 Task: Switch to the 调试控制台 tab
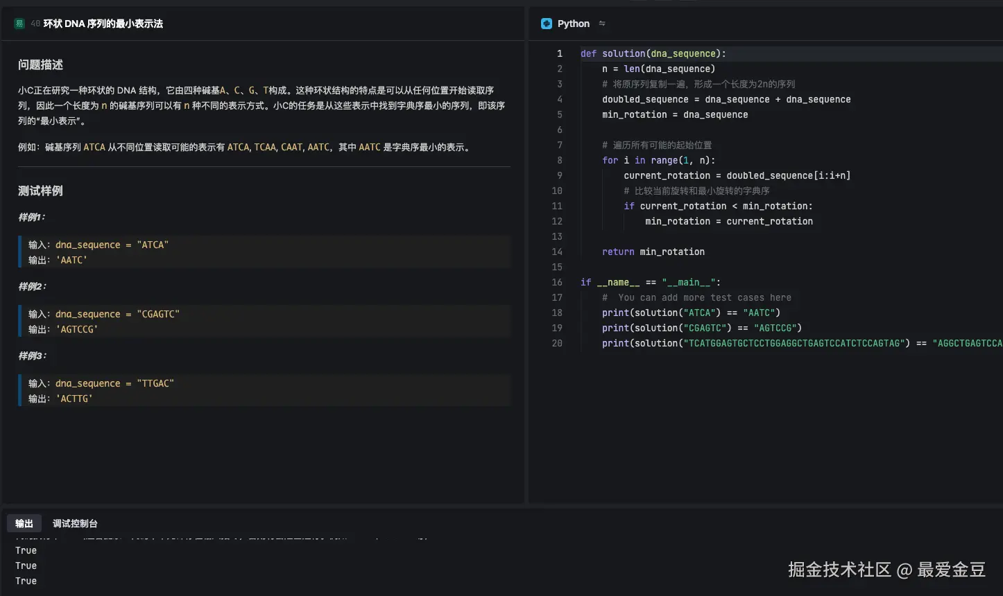click(75, 523)
